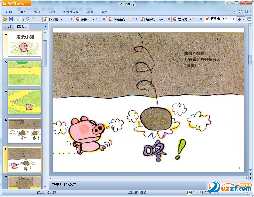The image size is (254, 197).
Task: Expand the dropdown next to Help icon
Action: click(250, 12)
